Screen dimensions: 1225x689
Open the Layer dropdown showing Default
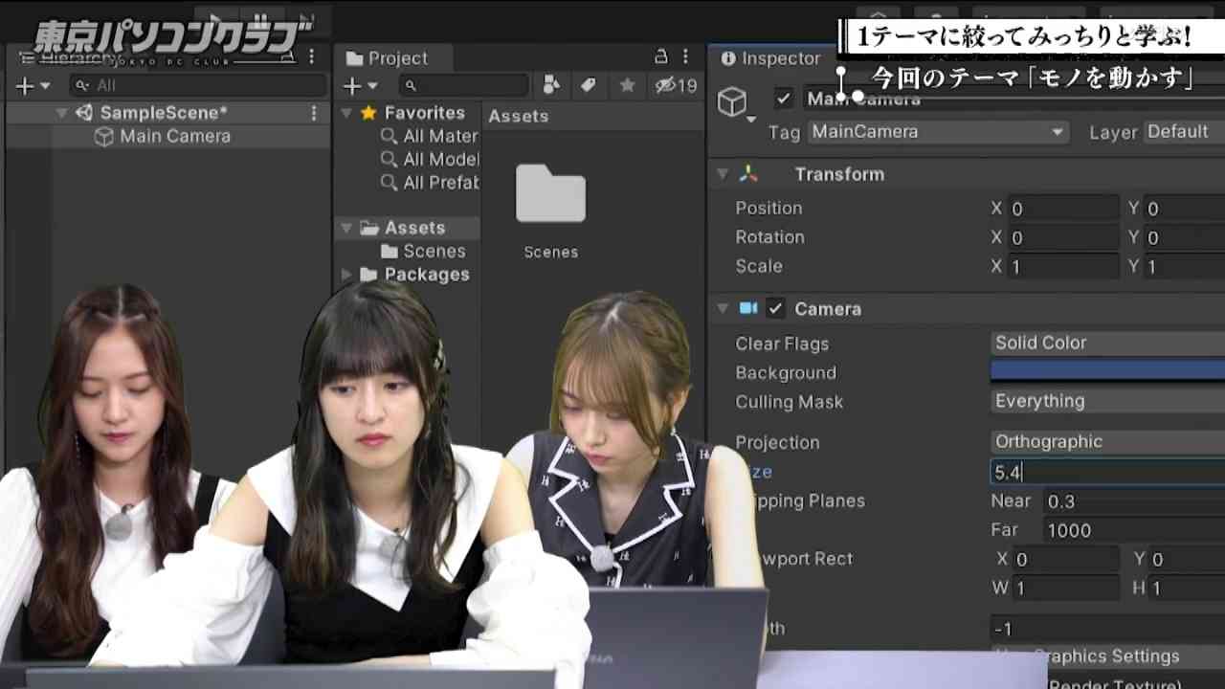pos(1184,132)
